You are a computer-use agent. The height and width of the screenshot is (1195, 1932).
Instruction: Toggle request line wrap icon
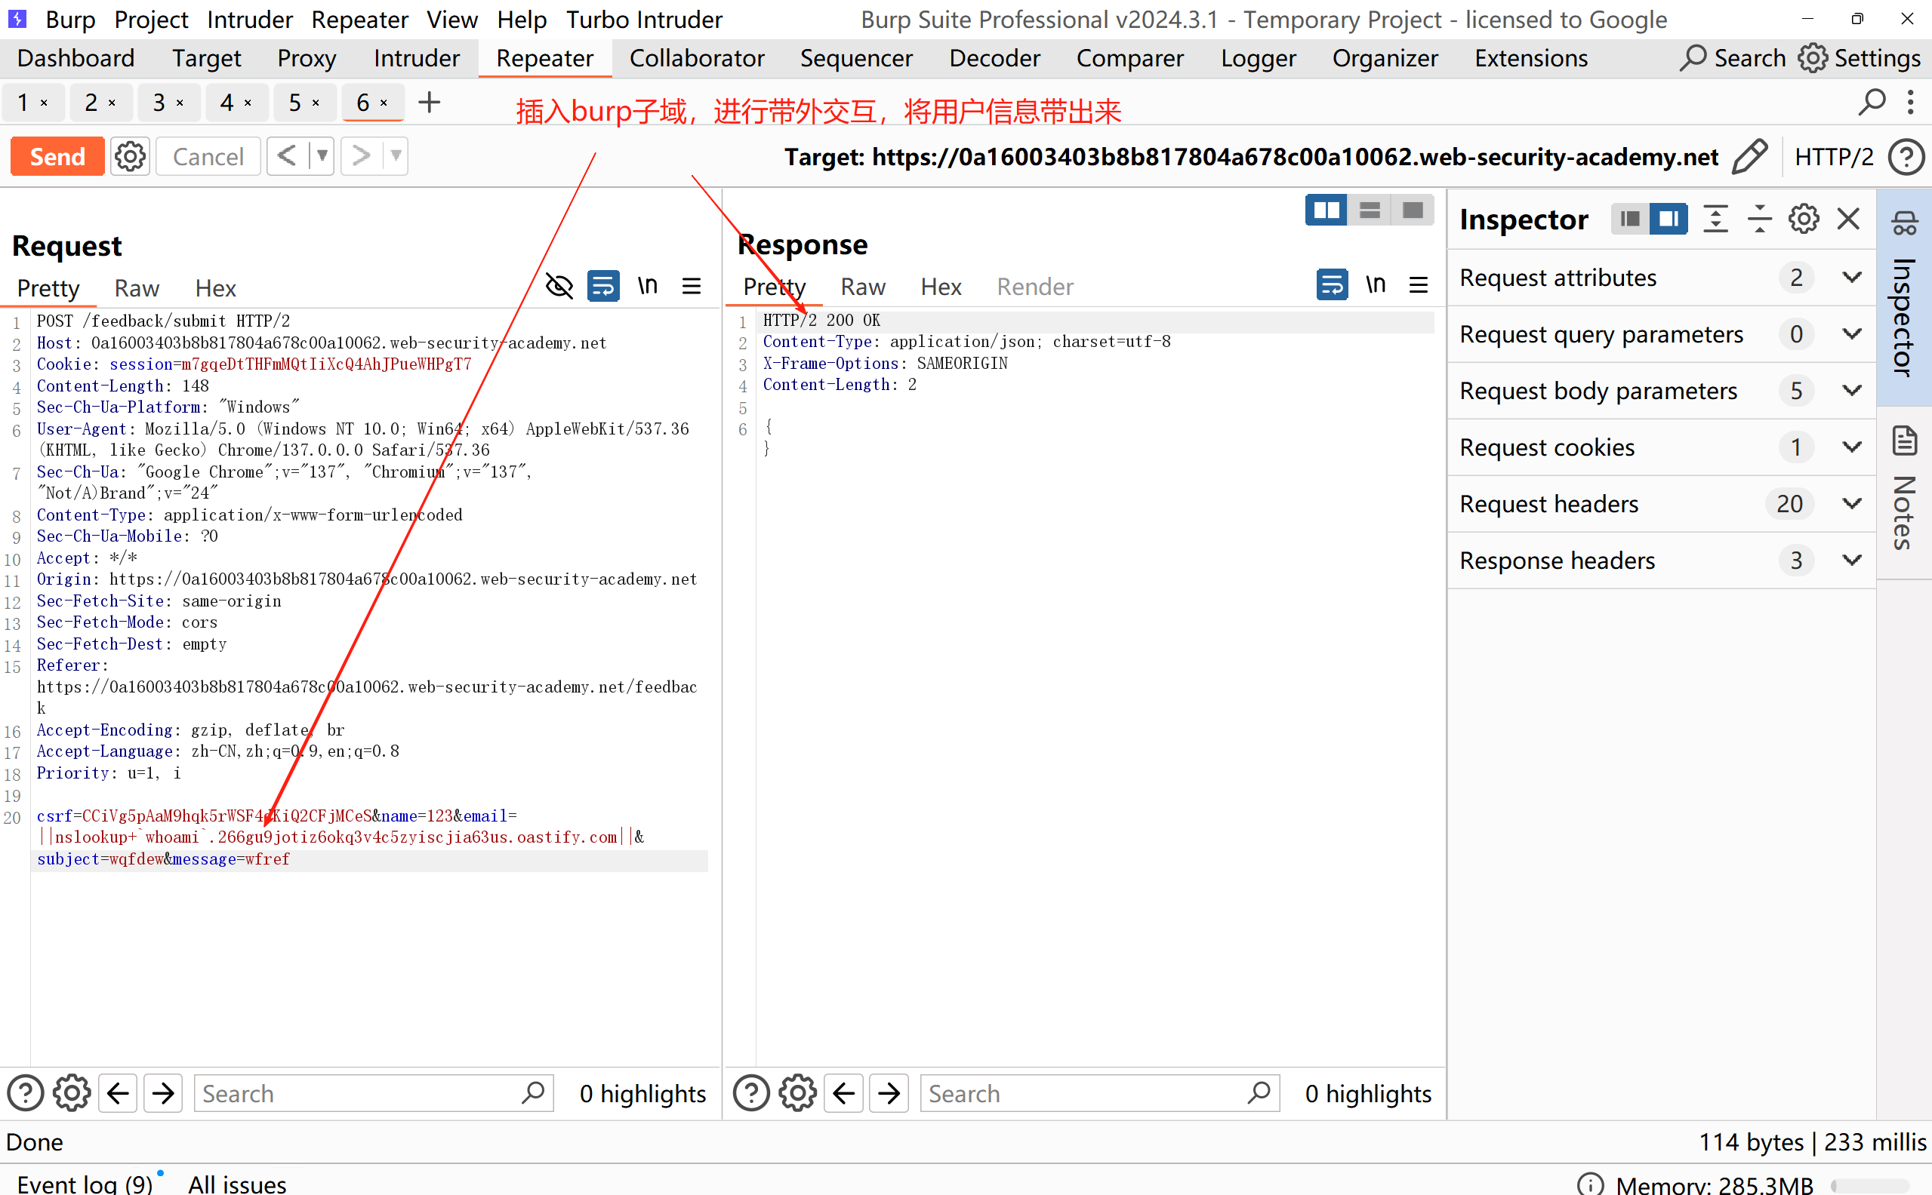(602, 286)
